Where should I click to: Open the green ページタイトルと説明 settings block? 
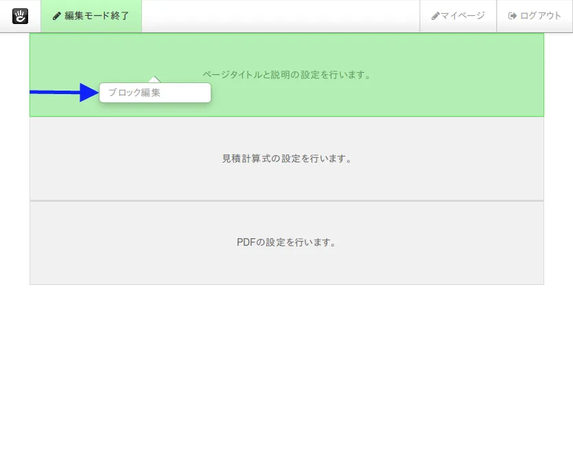(286, 75)
